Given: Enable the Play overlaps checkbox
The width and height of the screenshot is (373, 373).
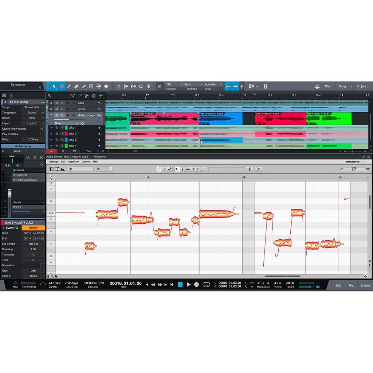Looking at the screenshot, I should click(x=42, y=134).
